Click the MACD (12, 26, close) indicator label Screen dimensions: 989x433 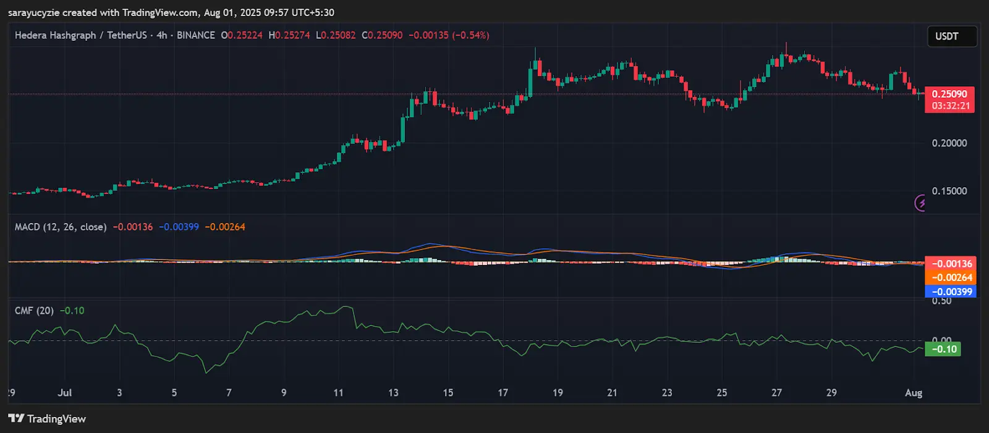click(x=61, y=227)
